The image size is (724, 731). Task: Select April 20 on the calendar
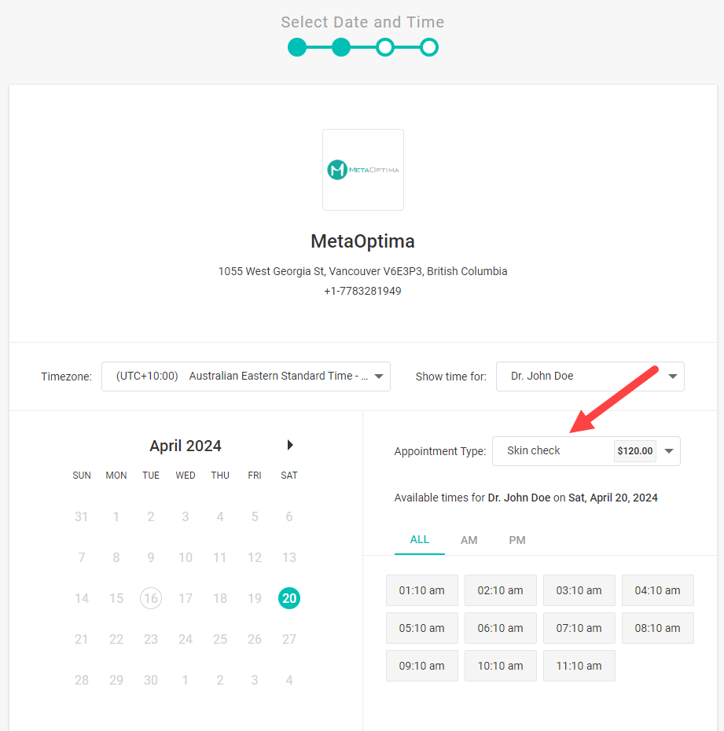pos(289,598)
